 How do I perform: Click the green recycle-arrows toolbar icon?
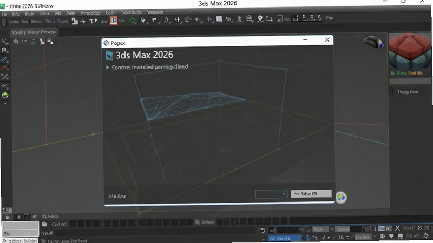tap(133, 21)
